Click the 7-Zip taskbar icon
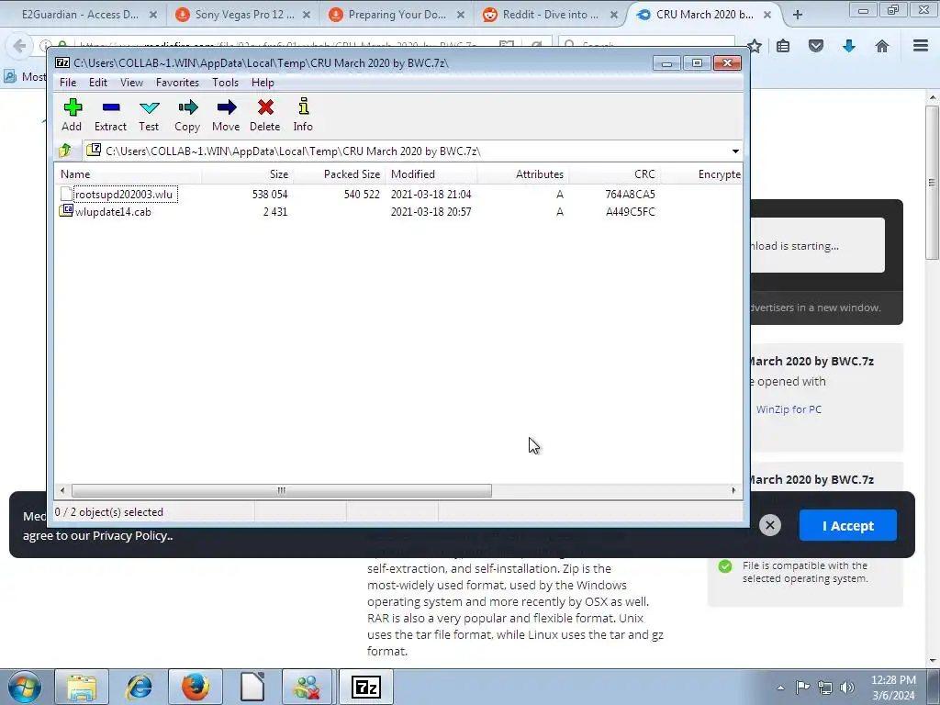 [x=366, y=687]
